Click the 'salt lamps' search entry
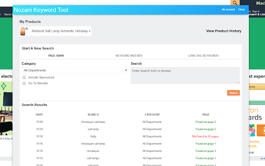The image size is (265, 166). point(93,158)
